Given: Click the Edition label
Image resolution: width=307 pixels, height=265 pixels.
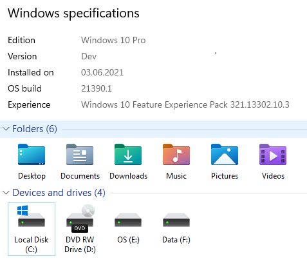Looking at the screenshot, I should tap(21, 40).
